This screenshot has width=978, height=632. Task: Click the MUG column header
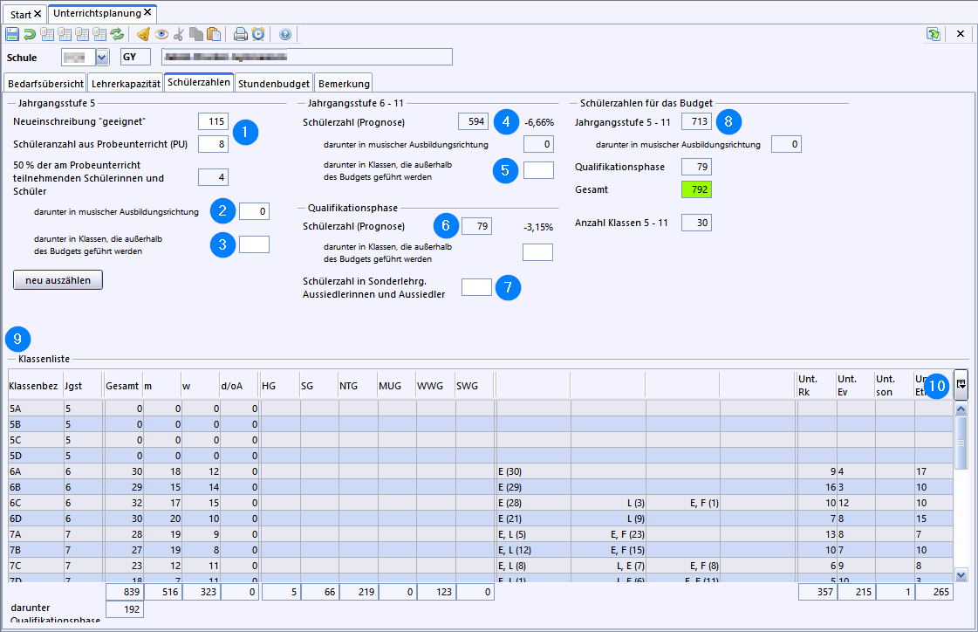click(x=397, y=386)
